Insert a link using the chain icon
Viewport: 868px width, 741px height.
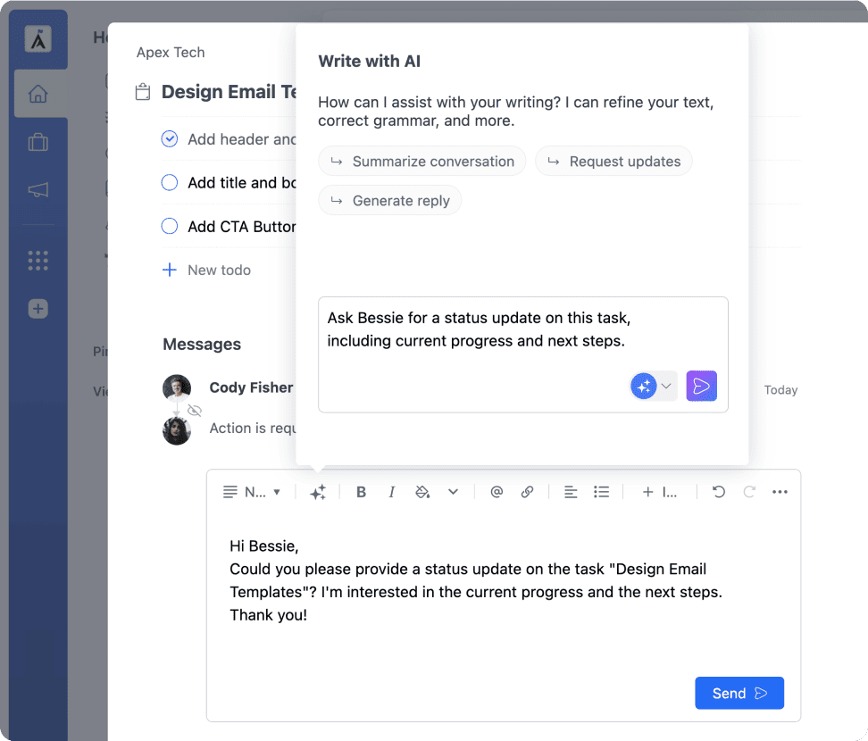pyautogui.click(x=527, y=491)
